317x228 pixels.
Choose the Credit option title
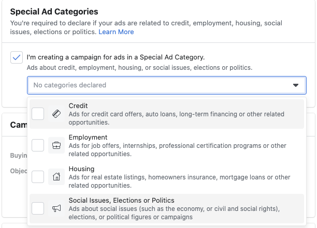click(78, 106)
